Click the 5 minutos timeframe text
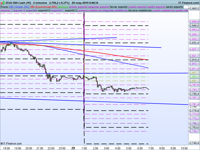200x150 pixels. 40,3
